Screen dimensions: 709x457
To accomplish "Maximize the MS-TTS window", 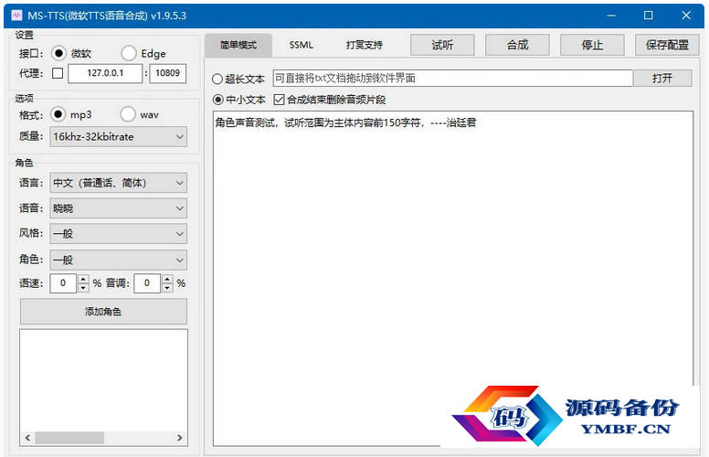I will tap(649, 16).
